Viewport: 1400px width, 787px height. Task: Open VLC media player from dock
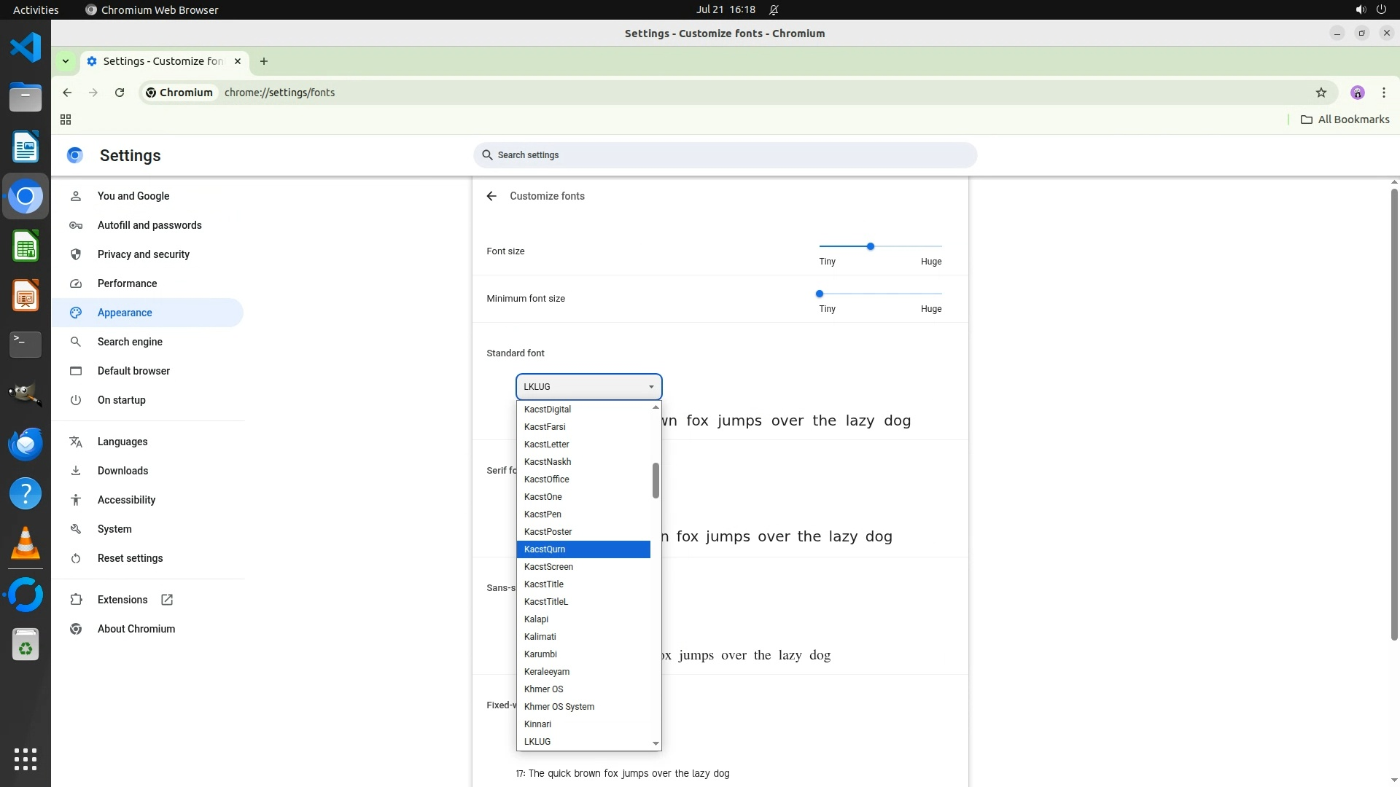pos(26,544)
